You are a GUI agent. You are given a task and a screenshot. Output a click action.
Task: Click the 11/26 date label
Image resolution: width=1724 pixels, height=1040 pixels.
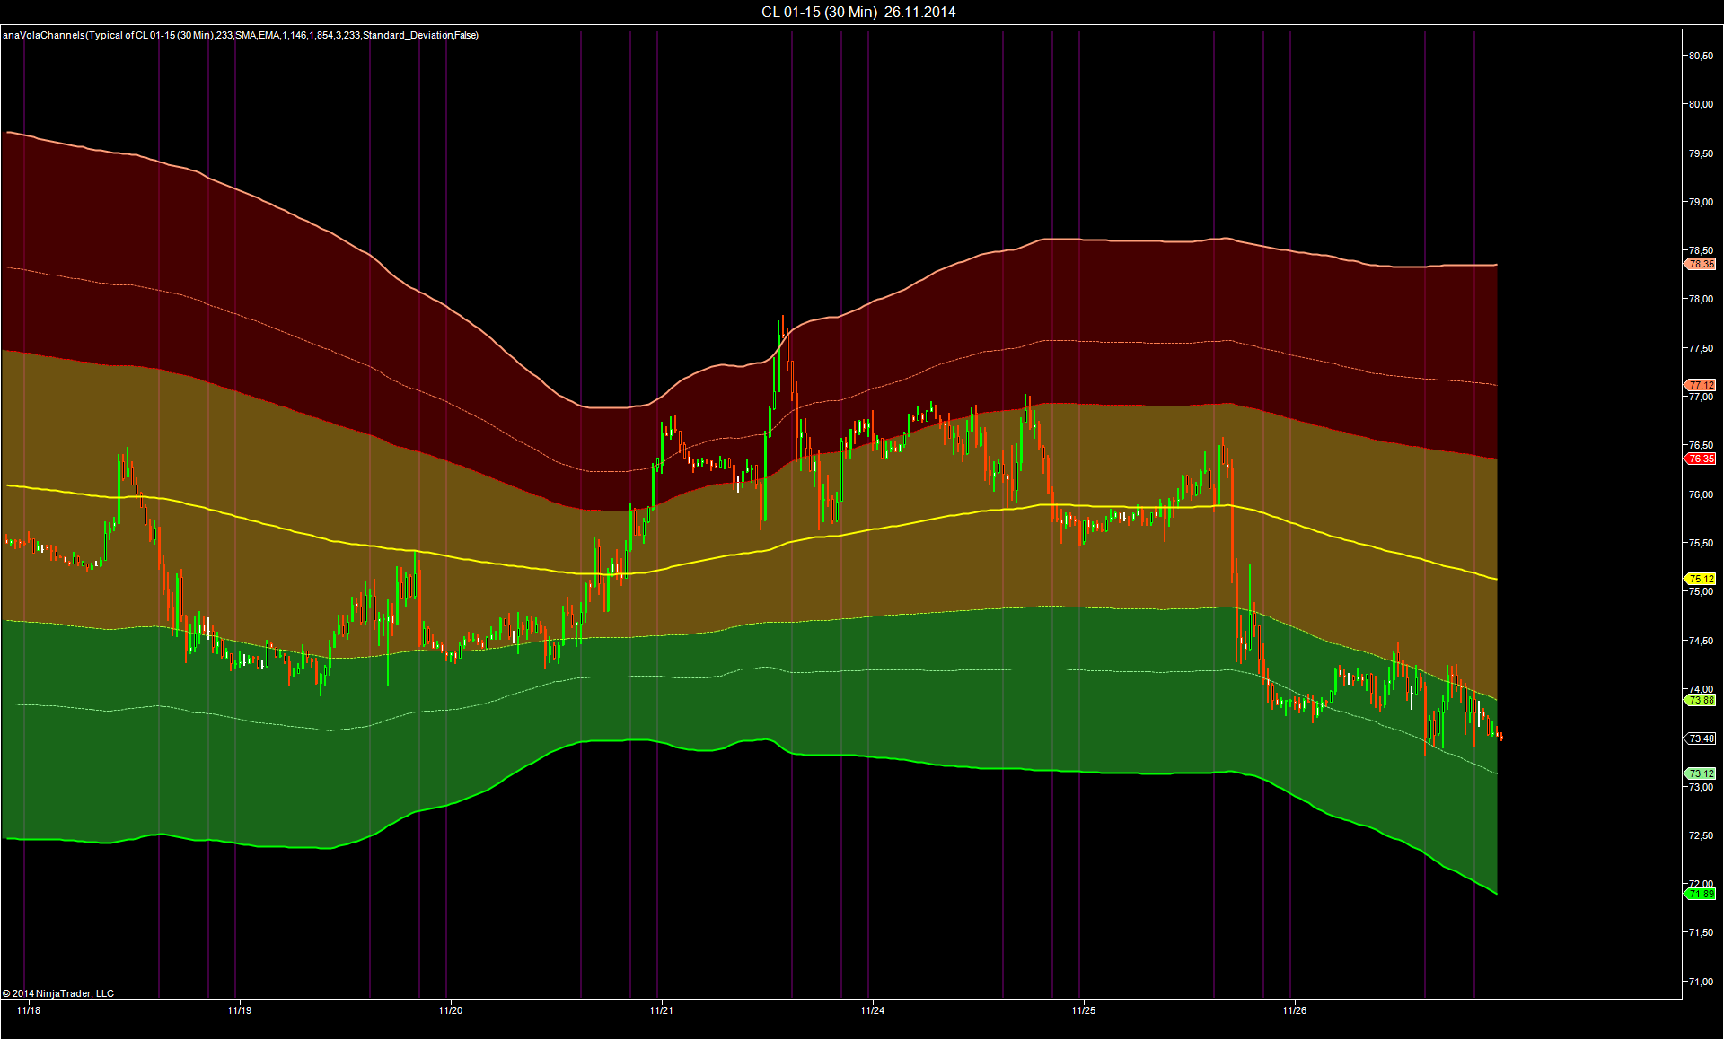[1295, 1010]
